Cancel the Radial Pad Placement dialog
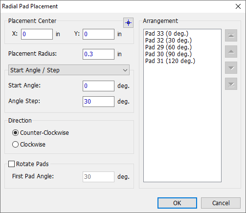The height and width of the screenshot is (213, 246). tap(221, 203)
